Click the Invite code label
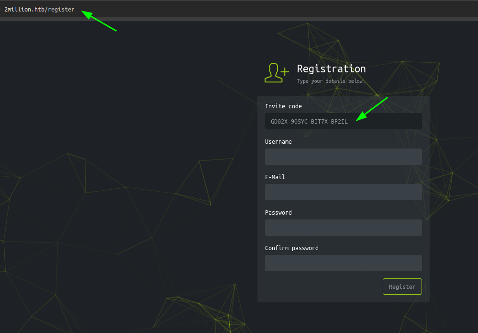The width and height of the screenshot is (478, 333). click(x=283, y=106)
